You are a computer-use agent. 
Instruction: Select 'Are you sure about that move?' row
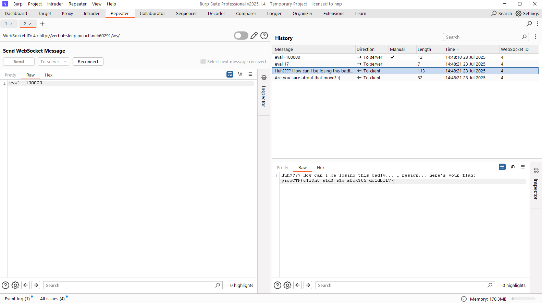point(405,78)
